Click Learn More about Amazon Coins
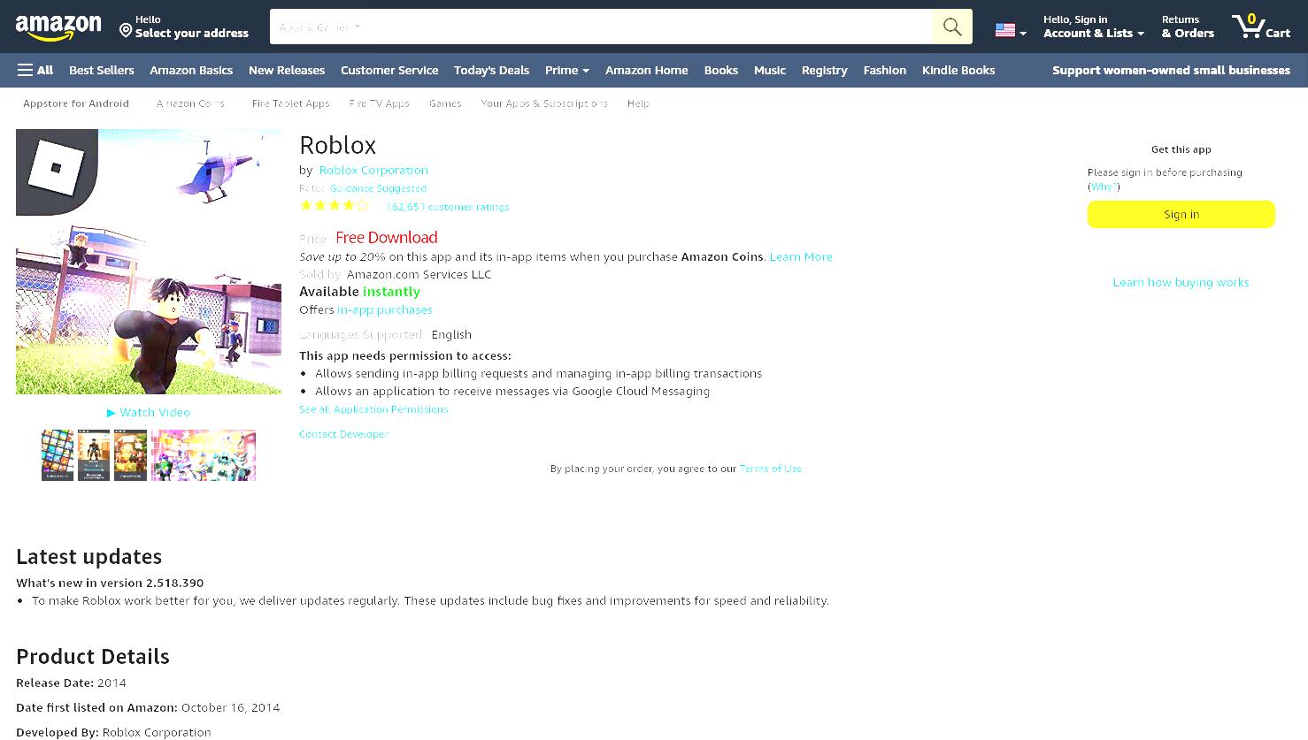Viewport: 1308px width, 740px height. coord(801,256)
